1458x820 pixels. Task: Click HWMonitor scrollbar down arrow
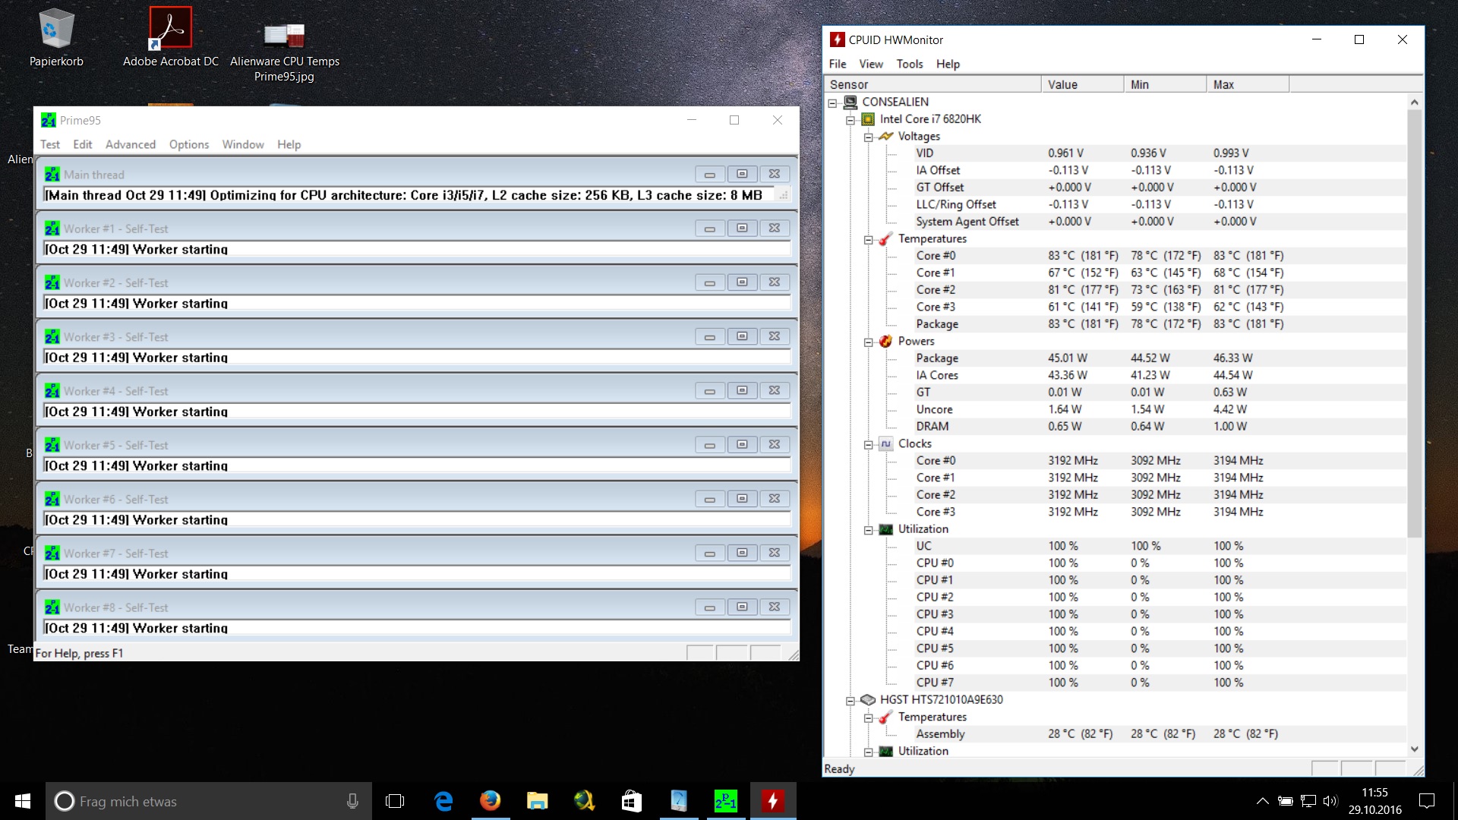(x=1414, y=749)
